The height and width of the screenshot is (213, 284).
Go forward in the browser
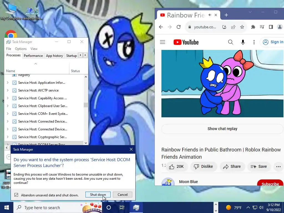170,27
